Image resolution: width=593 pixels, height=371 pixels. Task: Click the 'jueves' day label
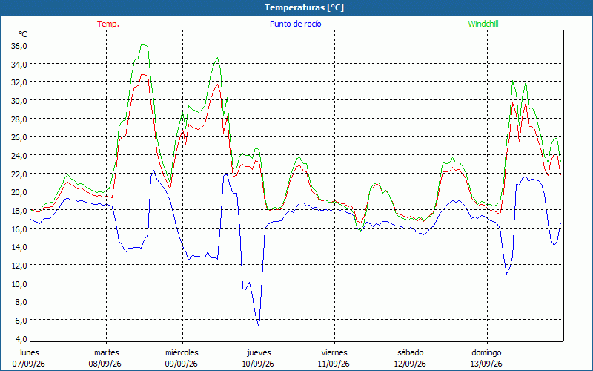click(259, 352)
